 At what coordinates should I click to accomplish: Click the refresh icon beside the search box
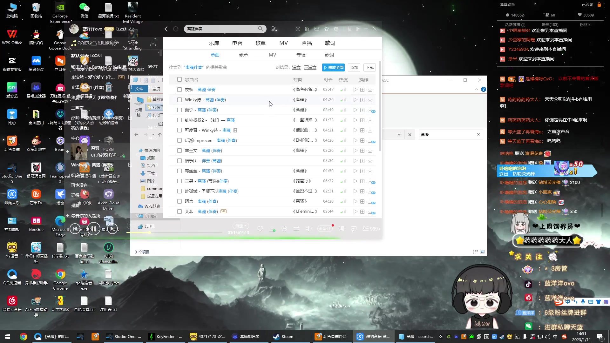(x=176, y=29)
